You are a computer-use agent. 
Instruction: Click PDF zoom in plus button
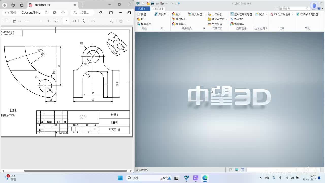click(x=48, y=21)
